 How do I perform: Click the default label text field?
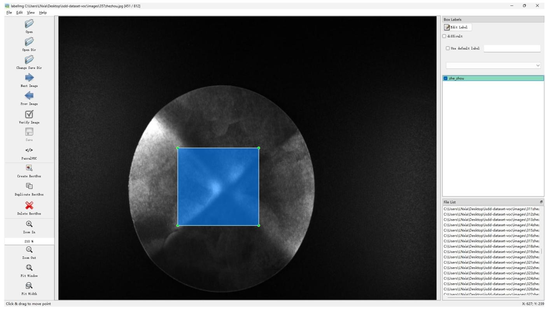[512, 49]
